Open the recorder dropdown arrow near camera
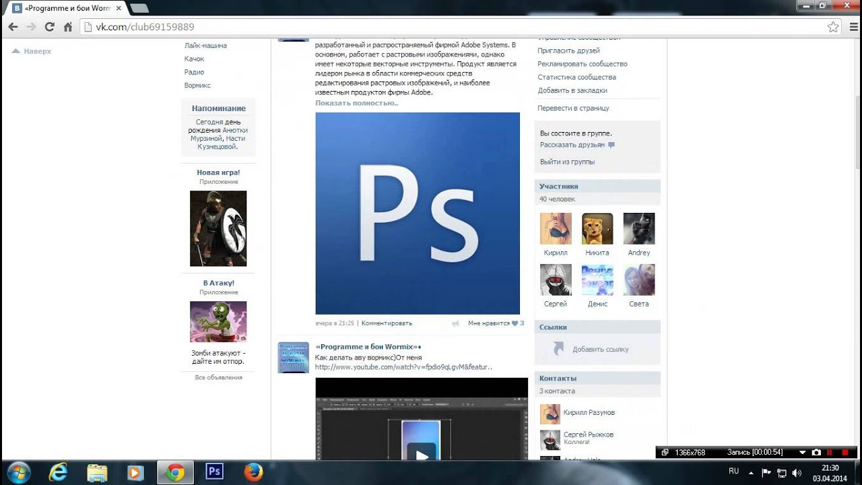Screen dimensions: 862x485 tap(802, 452)
